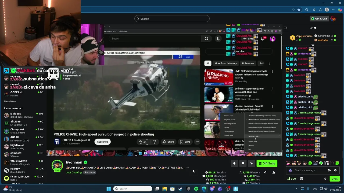Click the Gift Subs button
The width and height of the screenshot is (344, 193).
(x=267, y=164)
